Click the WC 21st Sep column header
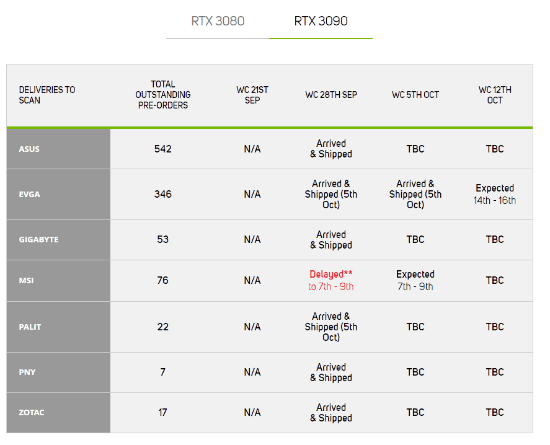This screenshot has width=550, height=445. click(252, 95)
